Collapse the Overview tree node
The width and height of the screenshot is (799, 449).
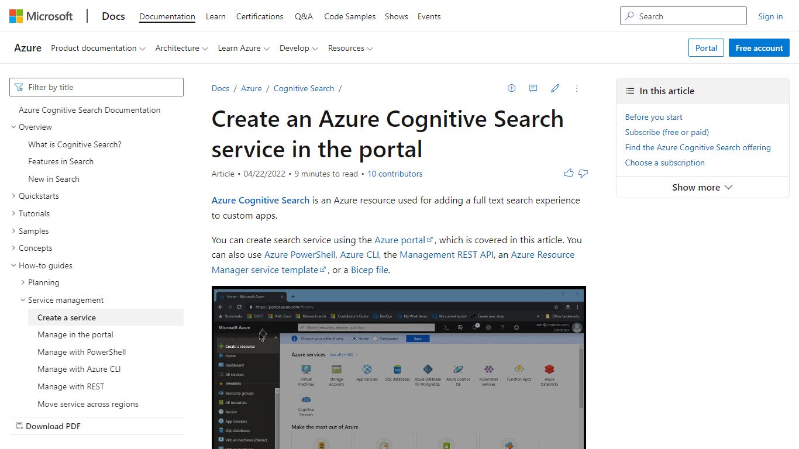13,127
